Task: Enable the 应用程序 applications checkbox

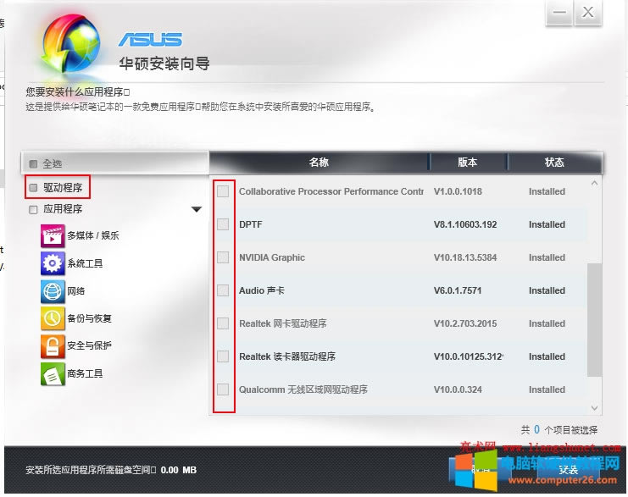Action: click(x=34, y=209)
